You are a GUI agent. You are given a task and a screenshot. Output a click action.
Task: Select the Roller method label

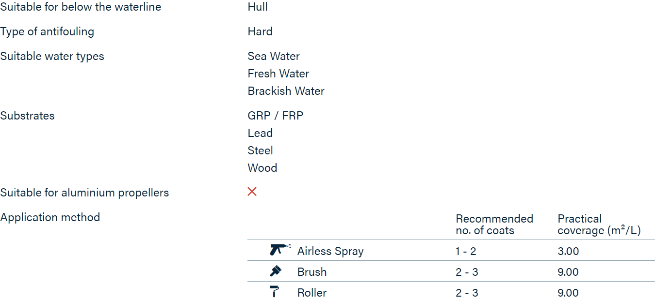312,293
